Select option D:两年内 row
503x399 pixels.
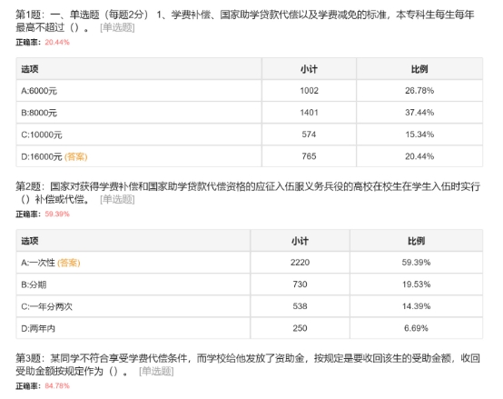[250, 328]
